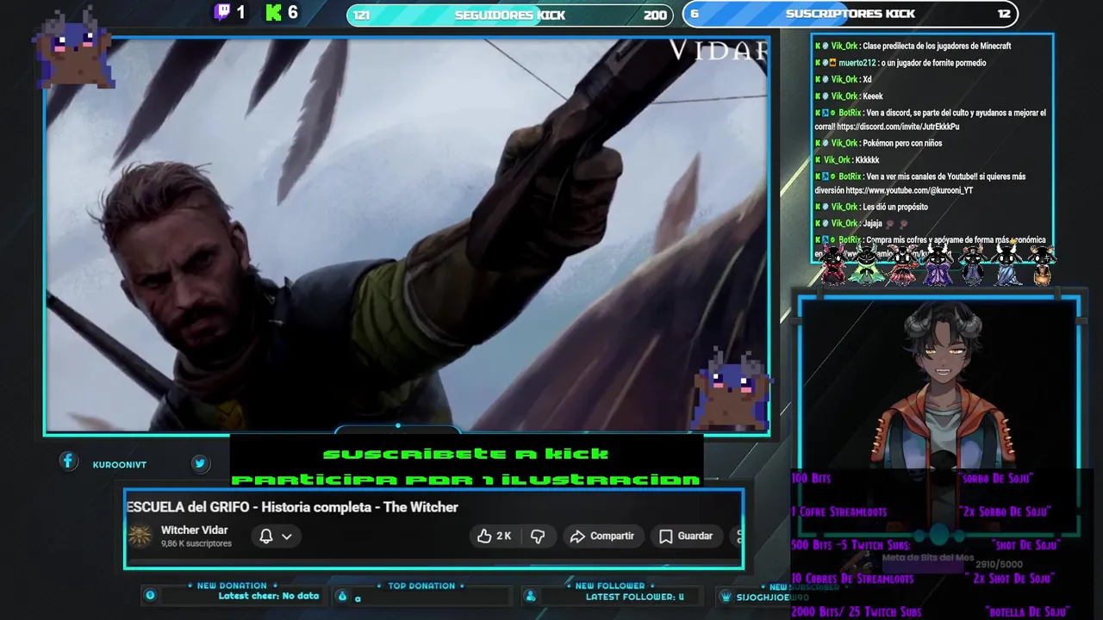Screen dimensions: 1103x620
Task: Click the green Kick viewer count icon
Action: pos(274,12)
